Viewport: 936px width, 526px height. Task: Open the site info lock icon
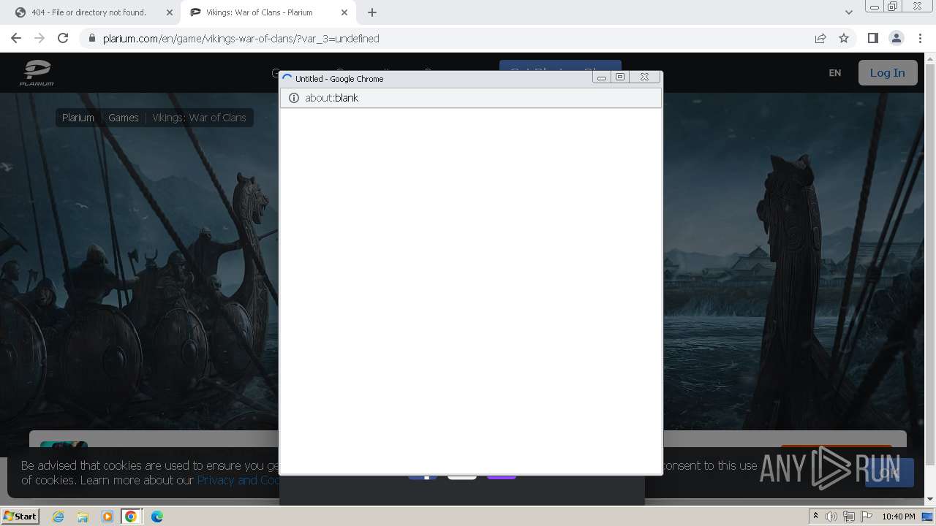pos(92,39)
